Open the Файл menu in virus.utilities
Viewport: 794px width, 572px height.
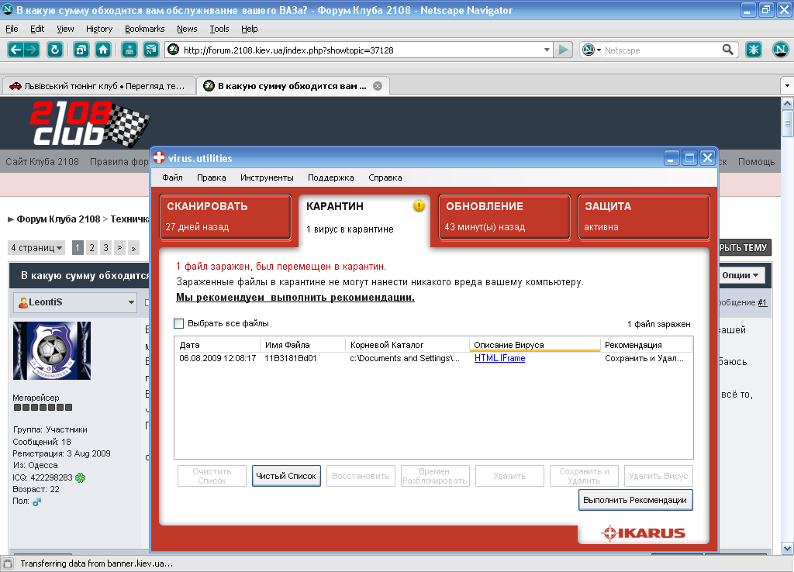172,177
